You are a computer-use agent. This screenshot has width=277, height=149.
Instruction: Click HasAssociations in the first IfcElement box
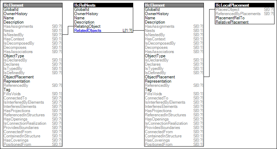18,52
